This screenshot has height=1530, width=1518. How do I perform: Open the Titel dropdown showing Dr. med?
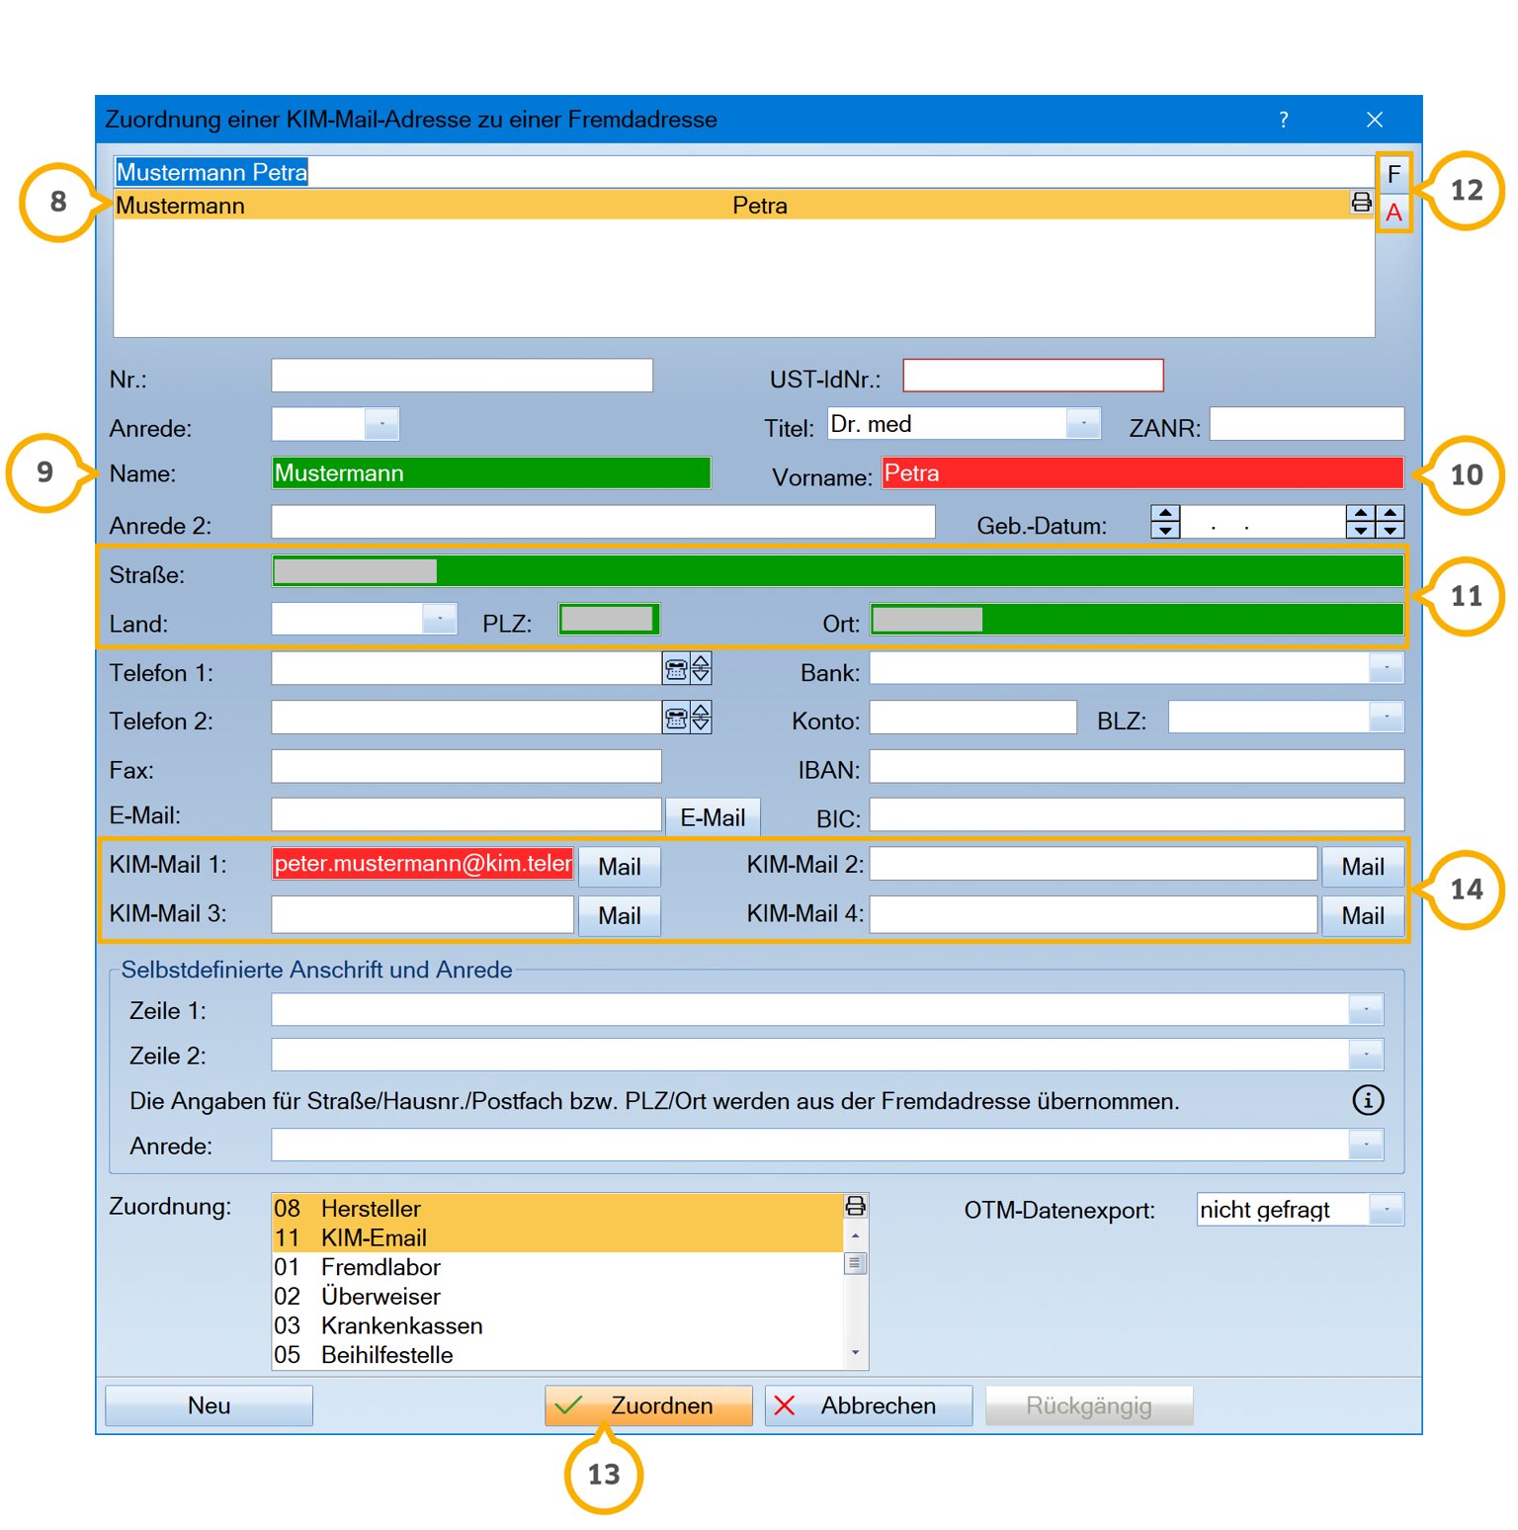coord(1084,424)
